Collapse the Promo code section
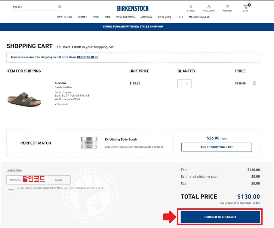The width and height of the screenshot is (274, 228). tap(16, 170)
